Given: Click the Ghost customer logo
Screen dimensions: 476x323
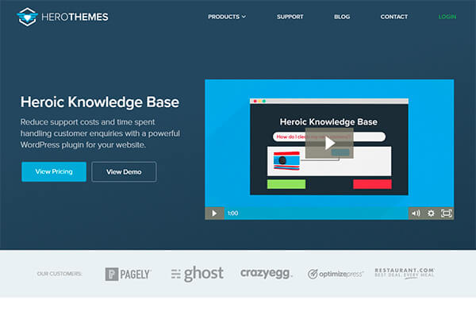Looking at the screenshot, I should [198, 274].
